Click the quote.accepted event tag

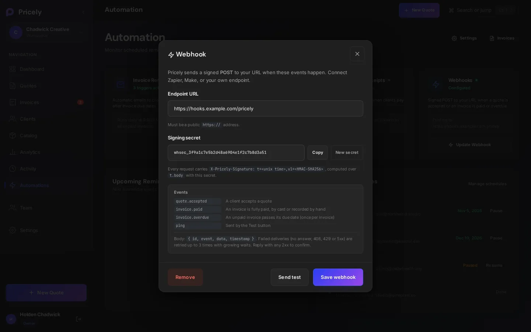coord(198,201)
